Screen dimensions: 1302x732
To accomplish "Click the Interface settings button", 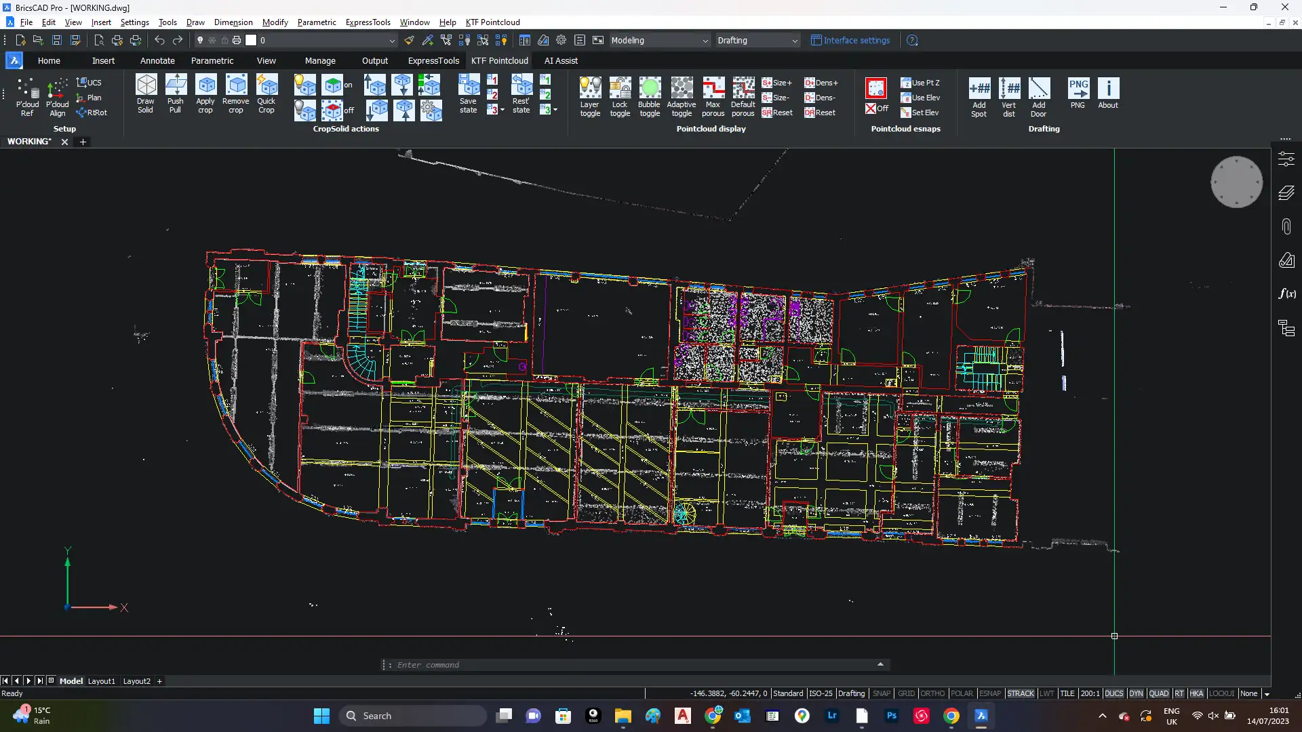I will [850, 41].
